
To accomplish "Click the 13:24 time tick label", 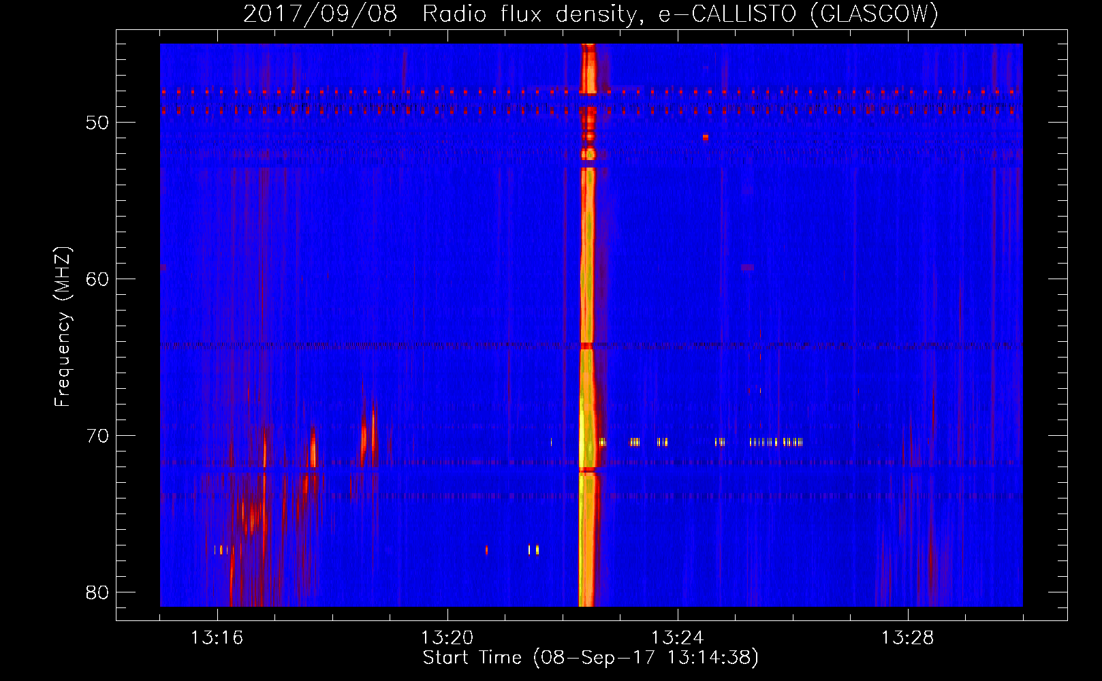I will [x=678, y=638].
